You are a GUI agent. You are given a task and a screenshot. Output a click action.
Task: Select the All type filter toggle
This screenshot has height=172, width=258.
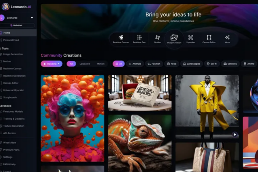(71, 64)
